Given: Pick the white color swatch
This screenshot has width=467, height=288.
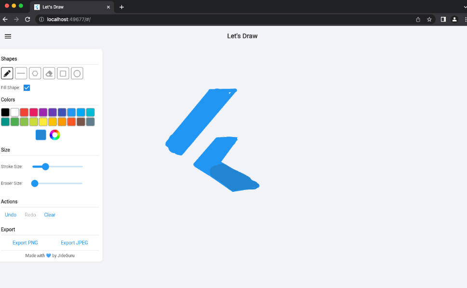Looking at the screenshot, I should click(15, 113).
